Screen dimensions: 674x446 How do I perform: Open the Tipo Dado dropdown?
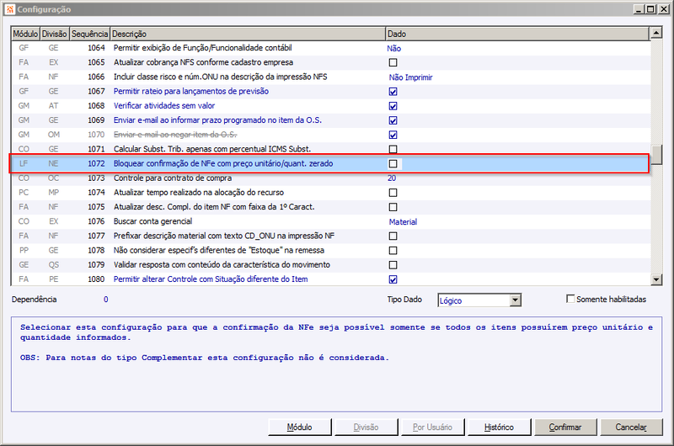[x=516, y=300]
